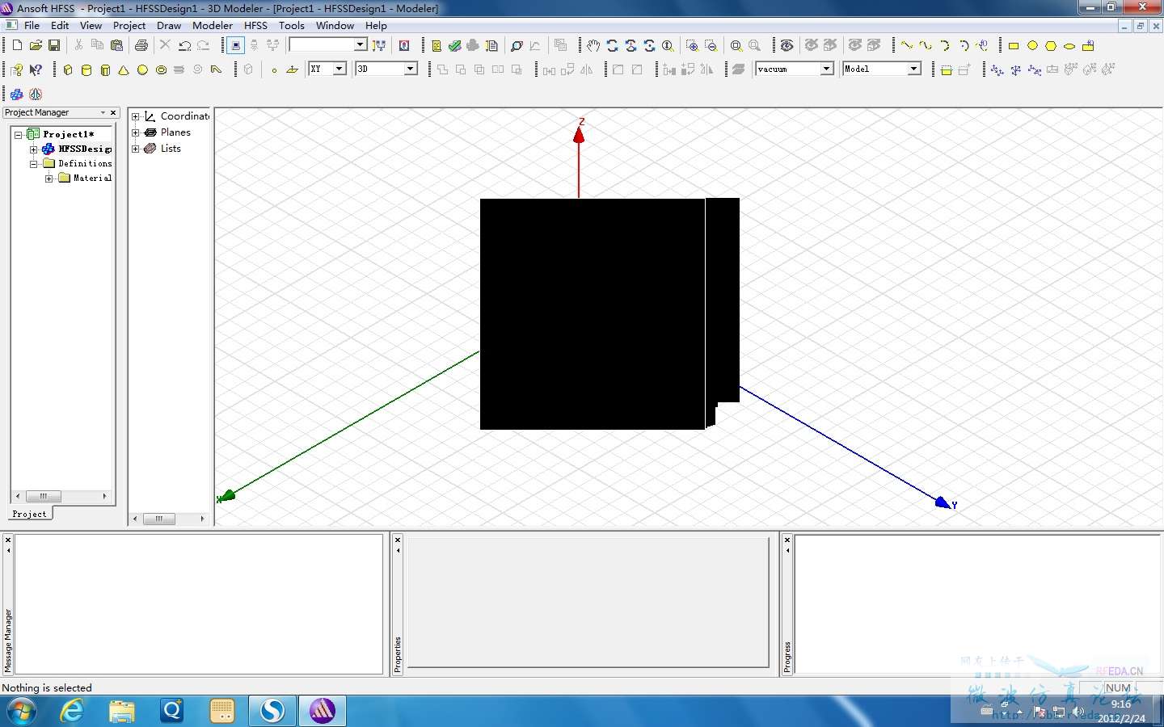Image resolution: width=1164 pixels, height=727 pixels.
Task: Open the empty toolbar combo box
Action: click(328, 45)
